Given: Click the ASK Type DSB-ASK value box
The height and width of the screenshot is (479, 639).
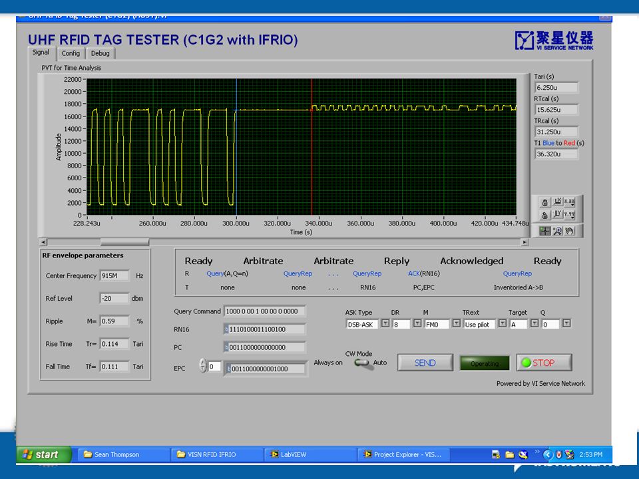Looking at the screenshot, I should tap(362, 325).
